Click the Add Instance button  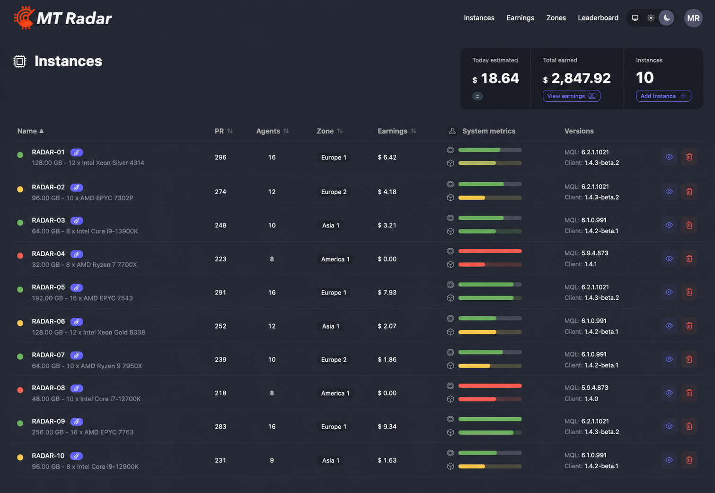click(663, 96)
